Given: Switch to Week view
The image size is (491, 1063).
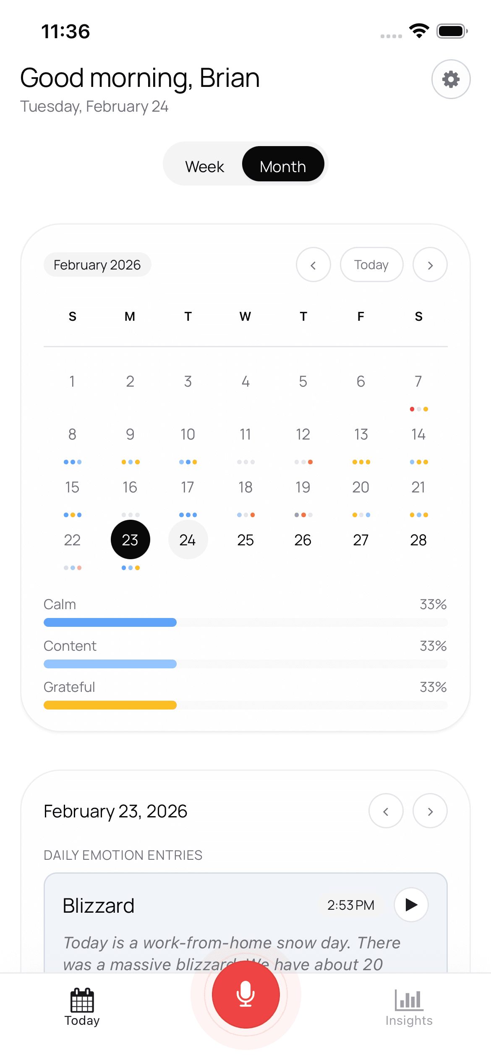Looking at the screenshot, I should tap(204, 166).
